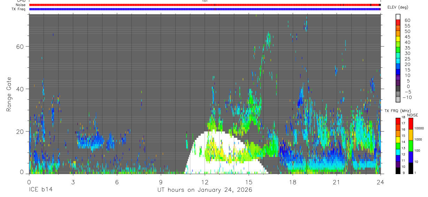Image resolution: width=428 pixels, height=197 pixels.
Task: Pick the black TX FRQ swatch between 9 and 10
Action: coord(398,171)
